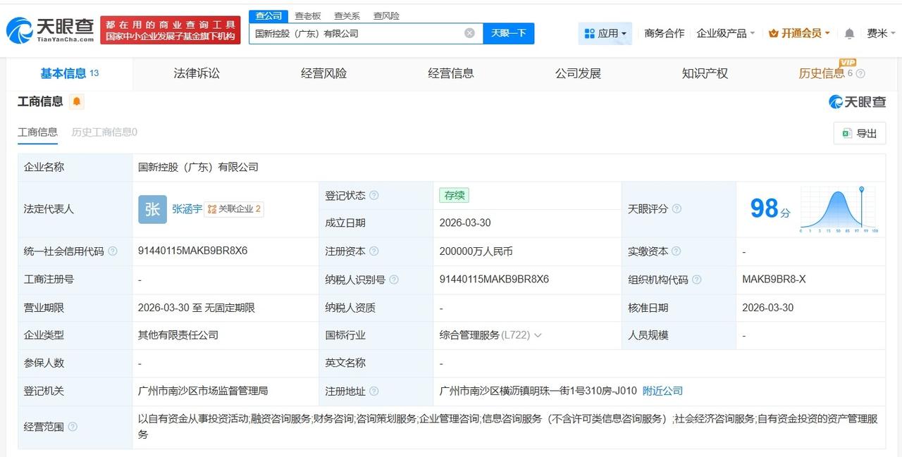
Task: Click the bell icon beside 工商信息 heading
Action: click(x=76, y=101)
